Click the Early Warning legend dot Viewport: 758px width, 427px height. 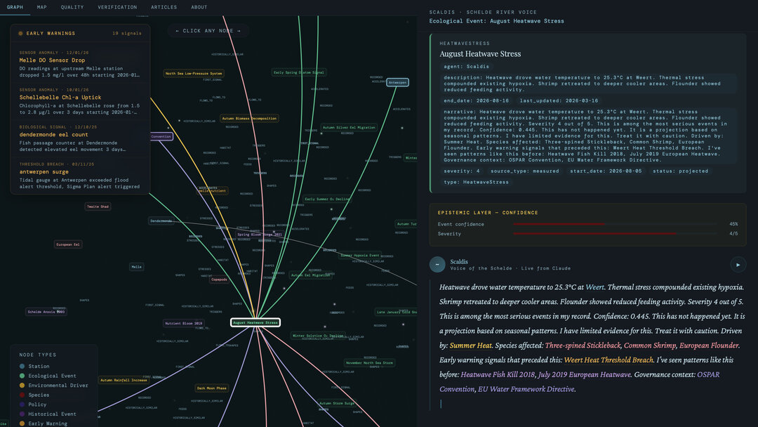(x=22, y=423)
